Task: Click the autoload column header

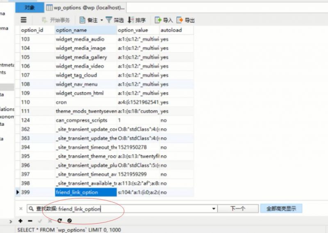Action: point(177,30)
